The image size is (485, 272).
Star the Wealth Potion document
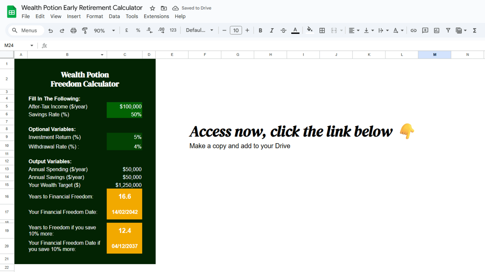pos(152,8)
